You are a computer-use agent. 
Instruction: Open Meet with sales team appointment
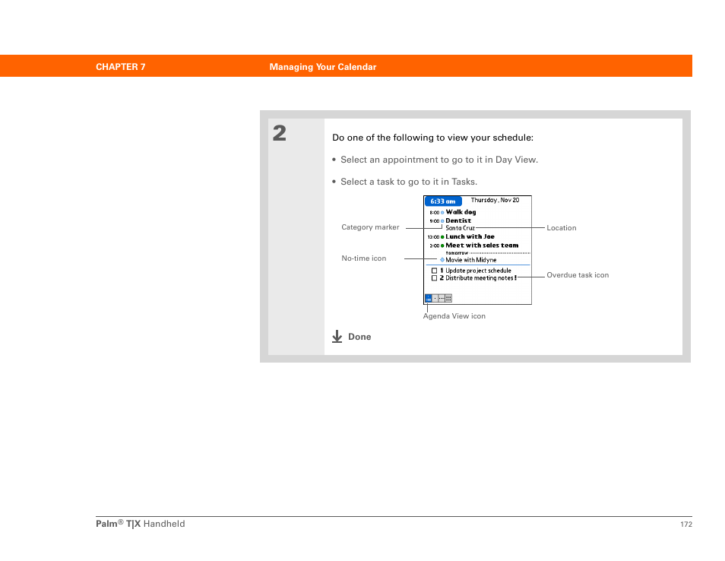[x=482, y=245]
